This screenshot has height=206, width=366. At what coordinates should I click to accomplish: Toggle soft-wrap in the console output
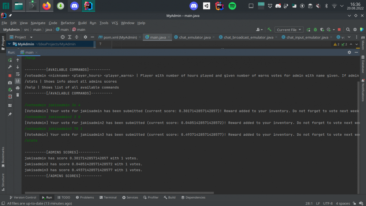[18, 74]
